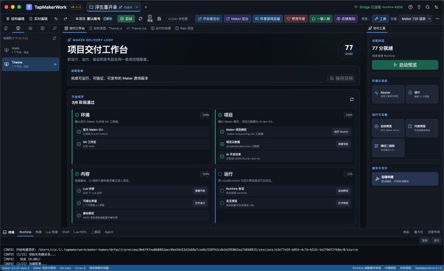
Task: Open the image assets icon in sidebar tabs
Action: coord(43,28)
